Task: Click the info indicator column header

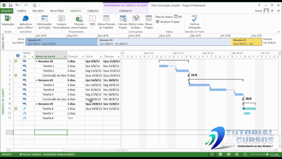Action: (18, 56)
